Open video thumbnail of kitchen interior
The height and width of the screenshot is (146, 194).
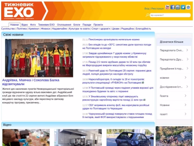click(x=78, y=137)
